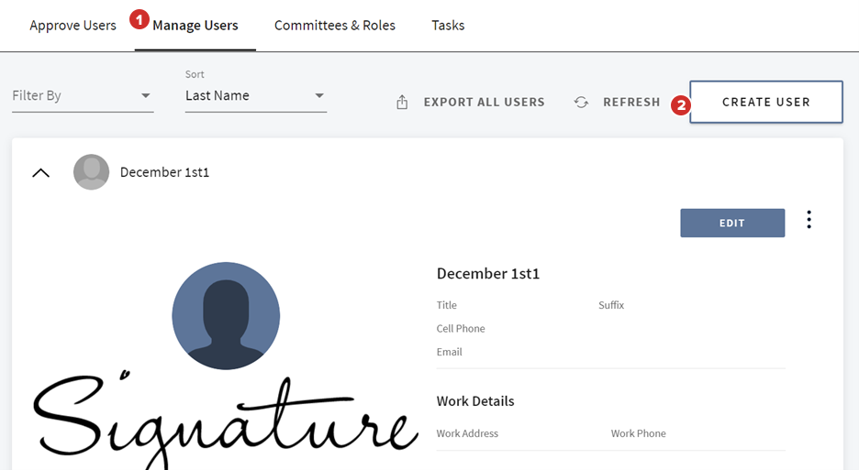This screenshot has width=859, height=470.
Task: Click the red number 2 step badge
Action: point(680,104)
